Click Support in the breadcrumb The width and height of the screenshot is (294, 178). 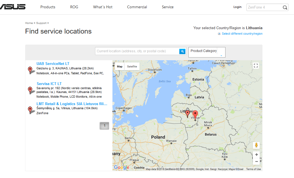pyautogui.click(x=41, y=23)
